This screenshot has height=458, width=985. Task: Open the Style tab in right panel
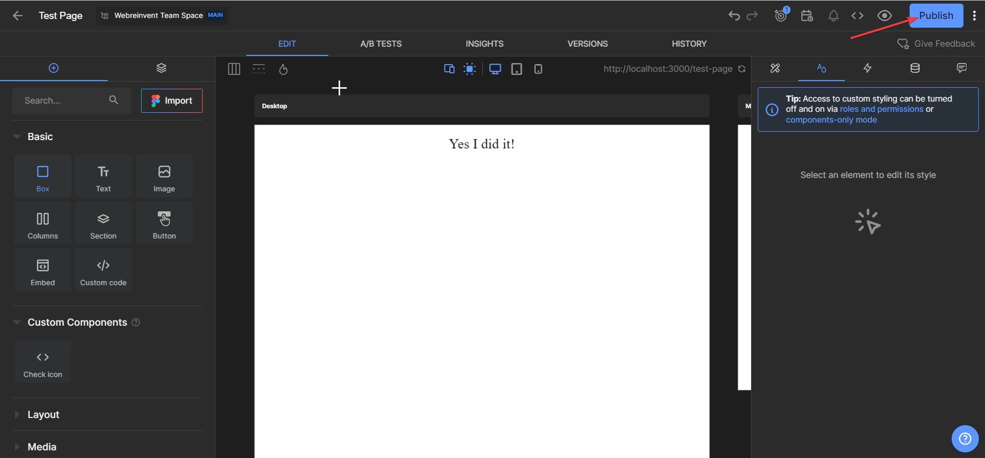coord(821,68)
